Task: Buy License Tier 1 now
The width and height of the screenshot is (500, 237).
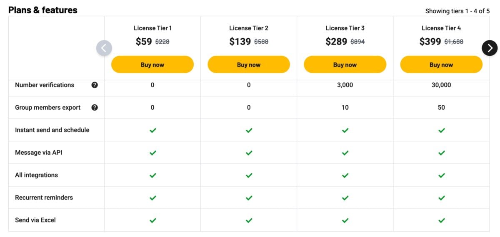Action: [x=152, y=64]
